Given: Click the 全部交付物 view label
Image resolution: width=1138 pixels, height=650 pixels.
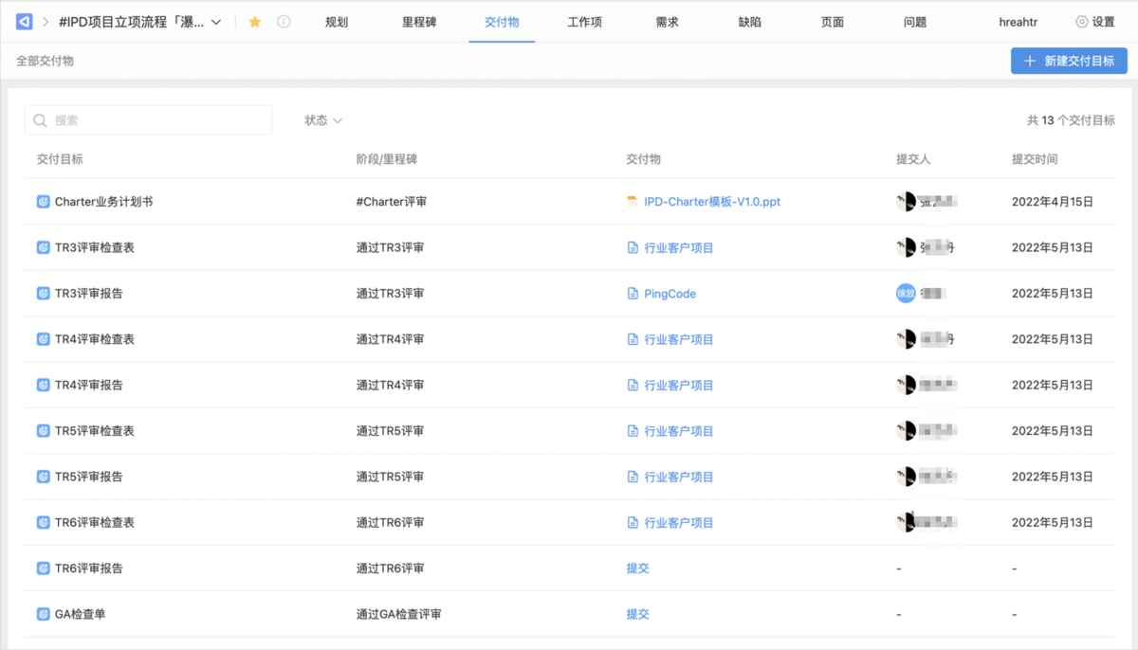Looking at the screenshot, I should (45, 61).
